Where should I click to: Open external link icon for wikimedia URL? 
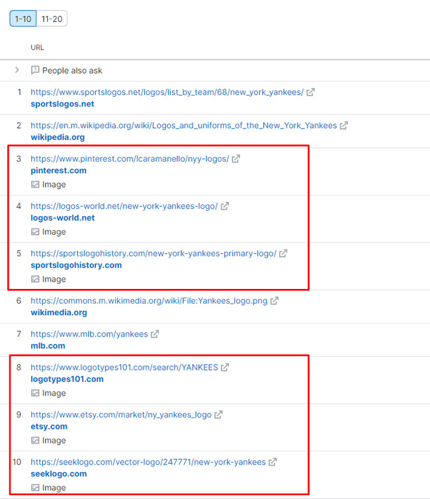point(275,300)
